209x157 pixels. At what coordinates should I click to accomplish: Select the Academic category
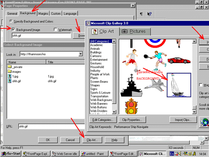101,45
